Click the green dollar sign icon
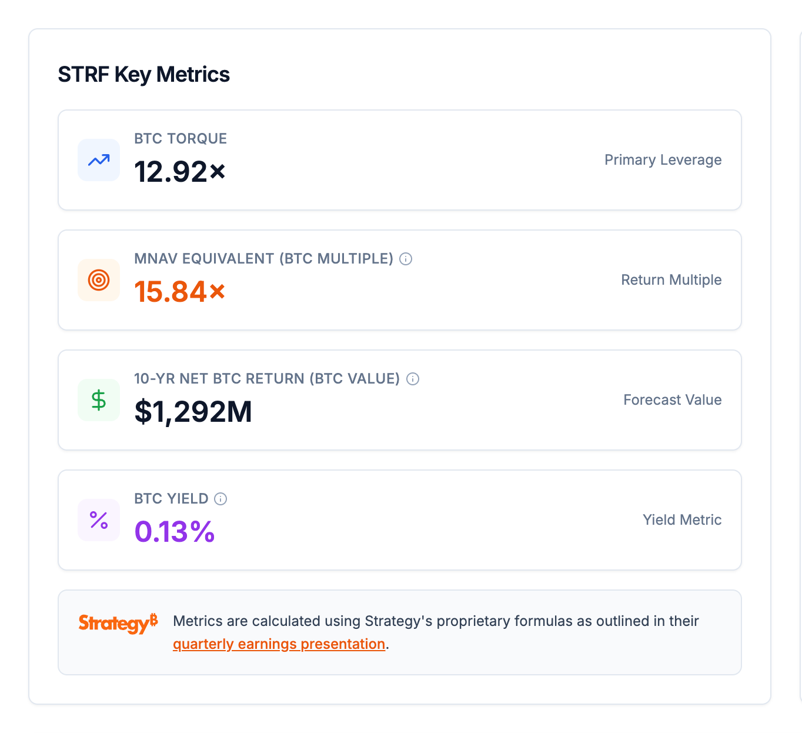802x733 pixels. point(99,400)
